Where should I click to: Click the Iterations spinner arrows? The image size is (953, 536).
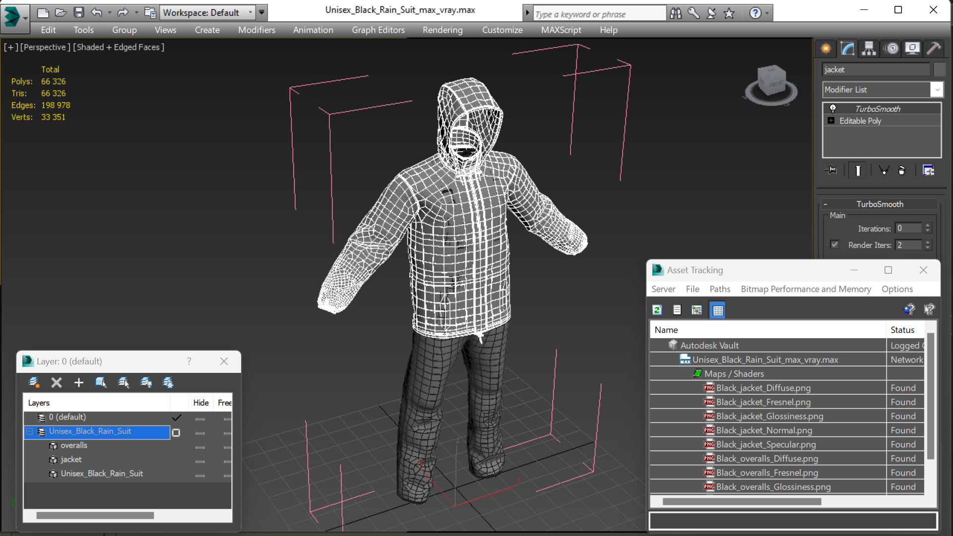(x=927, y=228)
